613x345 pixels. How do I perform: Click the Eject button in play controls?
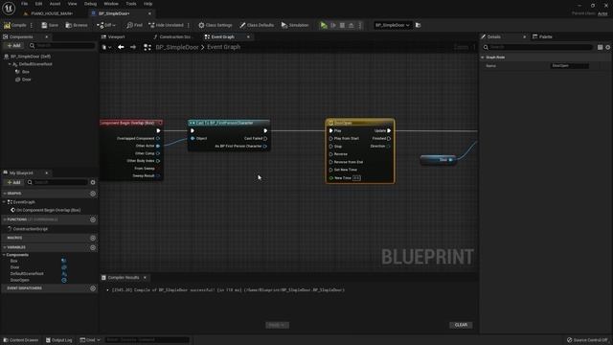[352, 25]
